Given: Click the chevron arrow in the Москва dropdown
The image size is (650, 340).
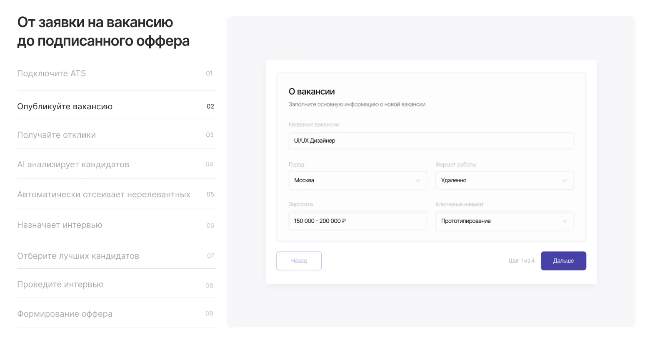Looking at the screenshot, I should tap(418, 181).
